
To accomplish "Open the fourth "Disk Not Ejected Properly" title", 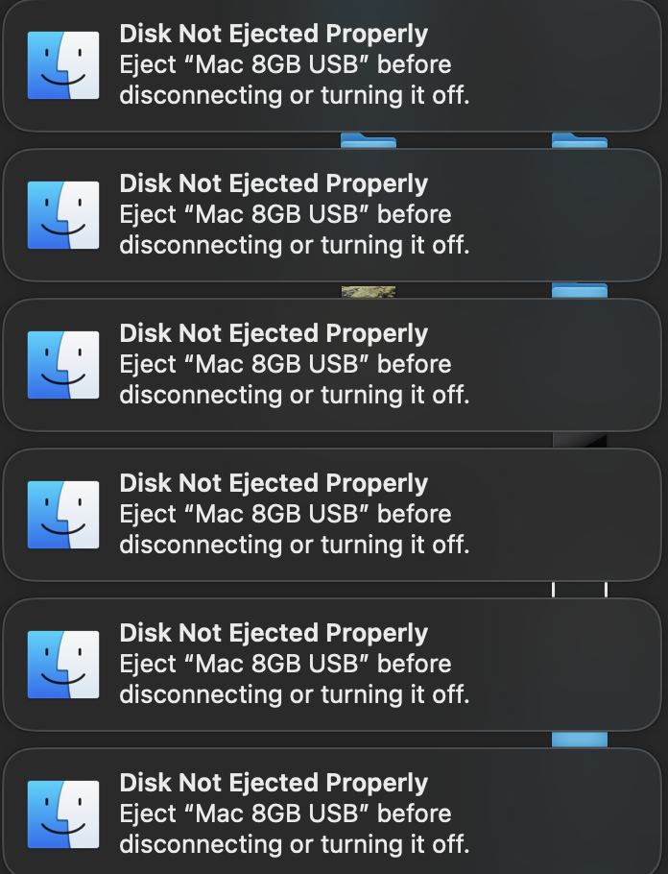I will coord(274,484).
